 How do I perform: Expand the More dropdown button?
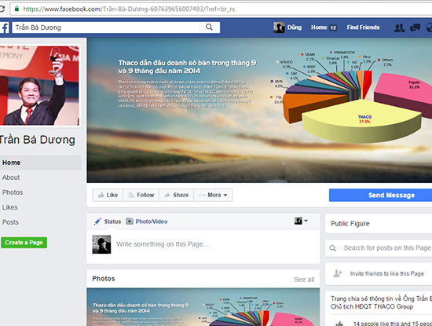tap(213, 195)
